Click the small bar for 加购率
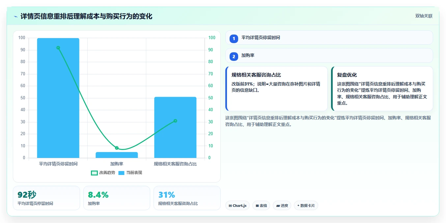446x223 pixels. [117, 155]
